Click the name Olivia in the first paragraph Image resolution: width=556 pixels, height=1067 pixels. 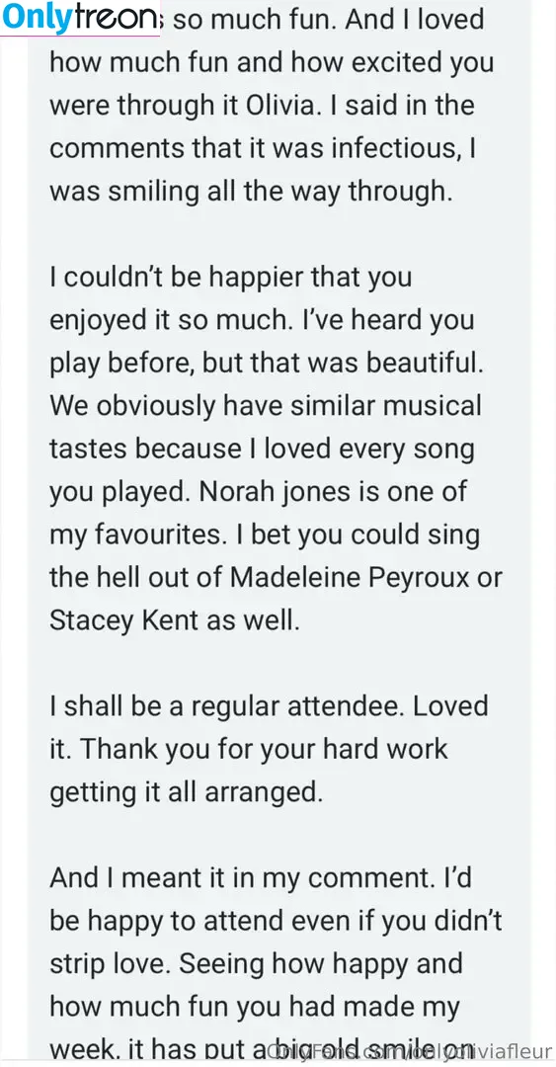(x=260, y=106)
